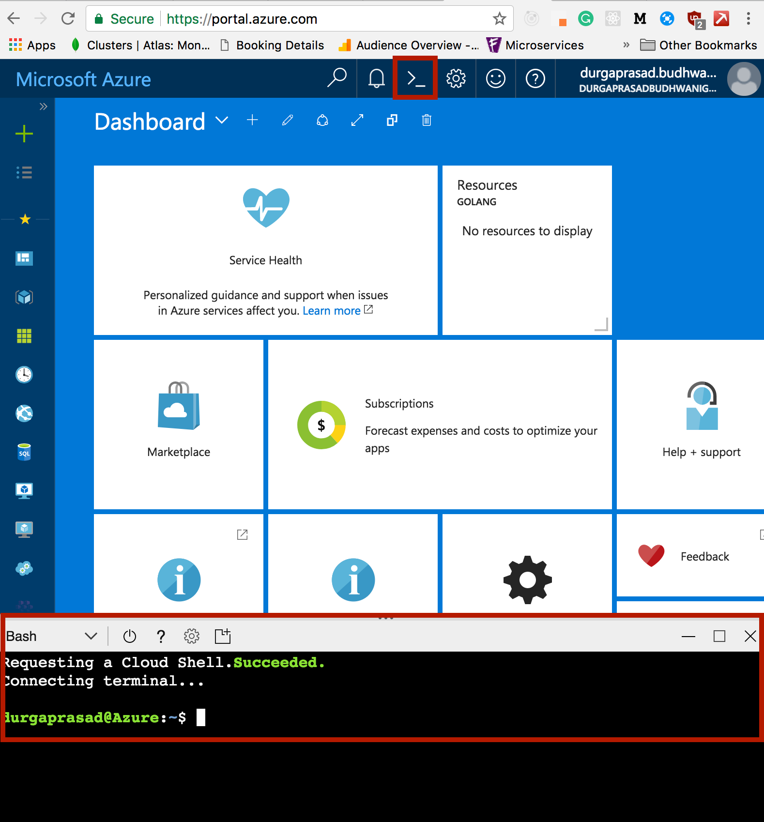
Task: Open the help question mark in header
Action: (x=535, y=78)
